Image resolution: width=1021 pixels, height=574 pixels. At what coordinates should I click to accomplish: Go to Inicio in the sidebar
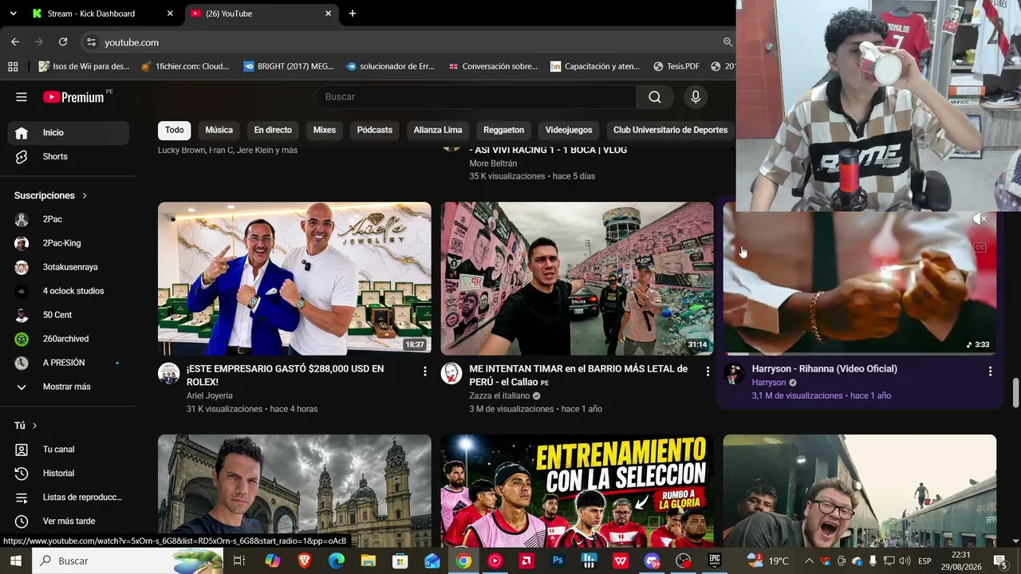69,133
